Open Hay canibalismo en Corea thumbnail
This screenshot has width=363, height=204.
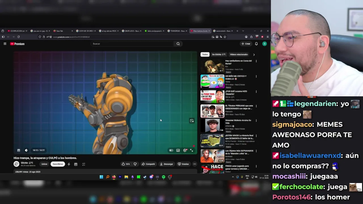pyautogui.click(x=212, y=66)
